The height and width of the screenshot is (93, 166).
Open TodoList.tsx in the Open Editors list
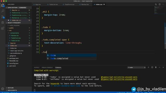coord(18,13)
